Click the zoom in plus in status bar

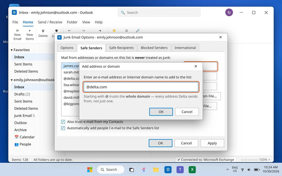pyautogui.click(x=269, y=160)
